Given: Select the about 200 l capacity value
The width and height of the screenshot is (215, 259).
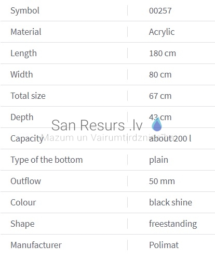Looking at the screenshot, I should tap(170, 138).
